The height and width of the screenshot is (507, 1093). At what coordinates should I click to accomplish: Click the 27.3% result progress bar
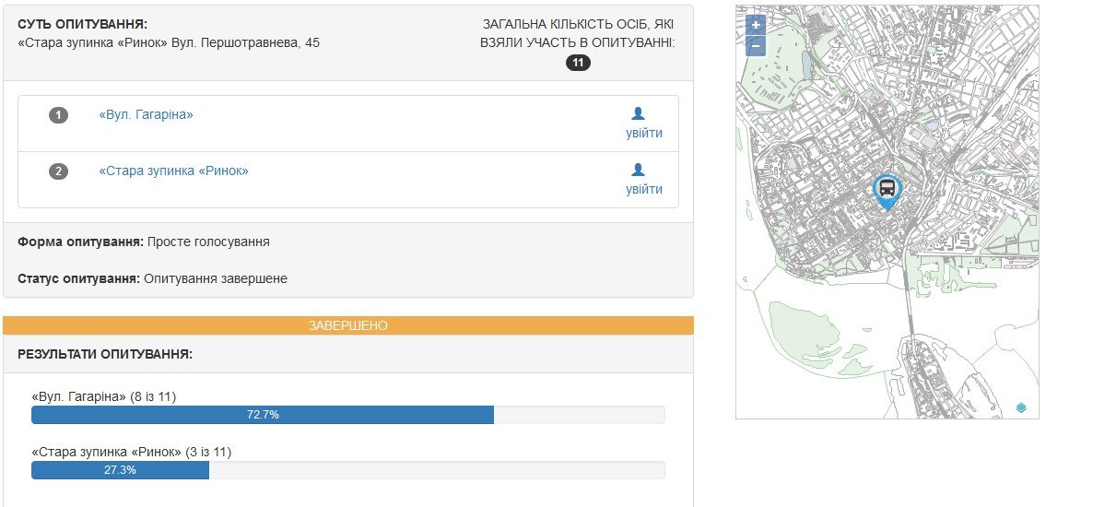click(120, 470)
